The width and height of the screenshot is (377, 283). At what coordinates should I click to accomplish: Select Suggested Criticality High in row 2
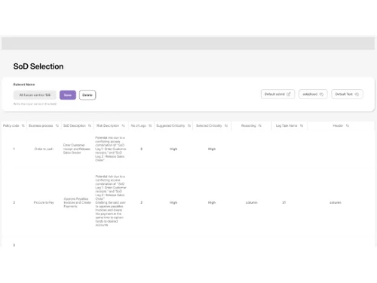click(x=173, y=202)
